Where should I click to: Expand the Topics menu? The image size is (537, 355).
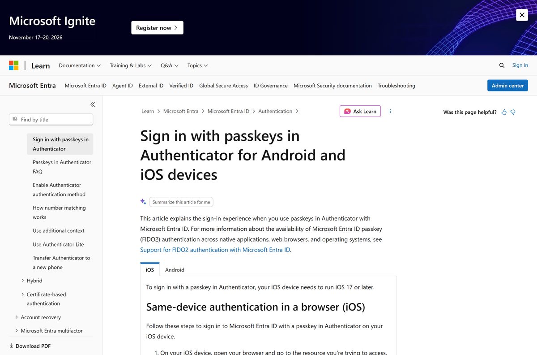pyautogui.click(x=197, y=65)
